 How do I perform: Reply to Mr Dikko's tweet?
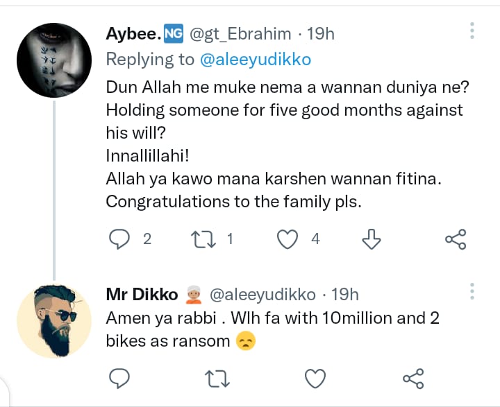pyautogui.click(x=121, y=378)
